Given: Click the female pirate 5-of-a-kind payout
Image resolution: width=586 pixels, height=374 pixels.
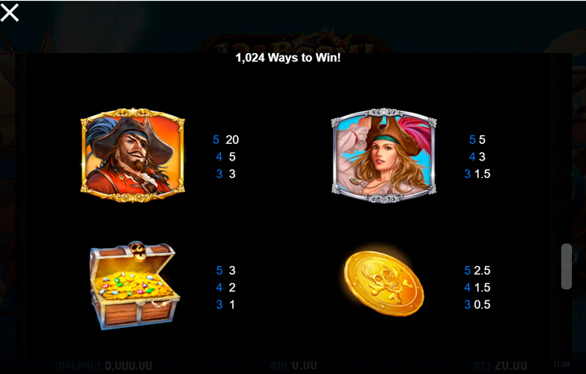Looking at the screenshot, I should click(x=482, y=139).
